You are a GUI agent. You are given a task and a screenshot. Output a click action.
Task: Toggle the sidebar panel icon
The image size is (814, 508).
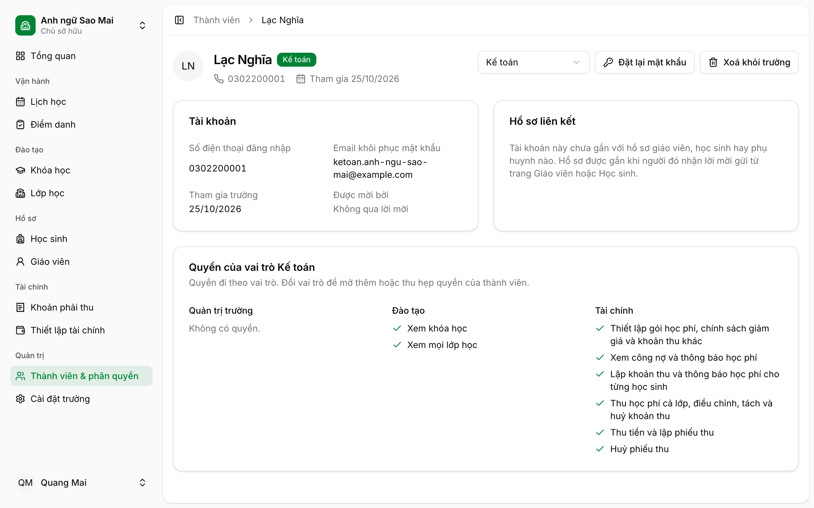coord(179,20)
